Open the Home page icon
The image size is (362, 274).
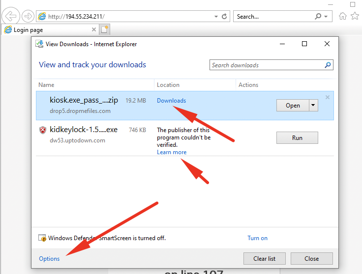343,16
